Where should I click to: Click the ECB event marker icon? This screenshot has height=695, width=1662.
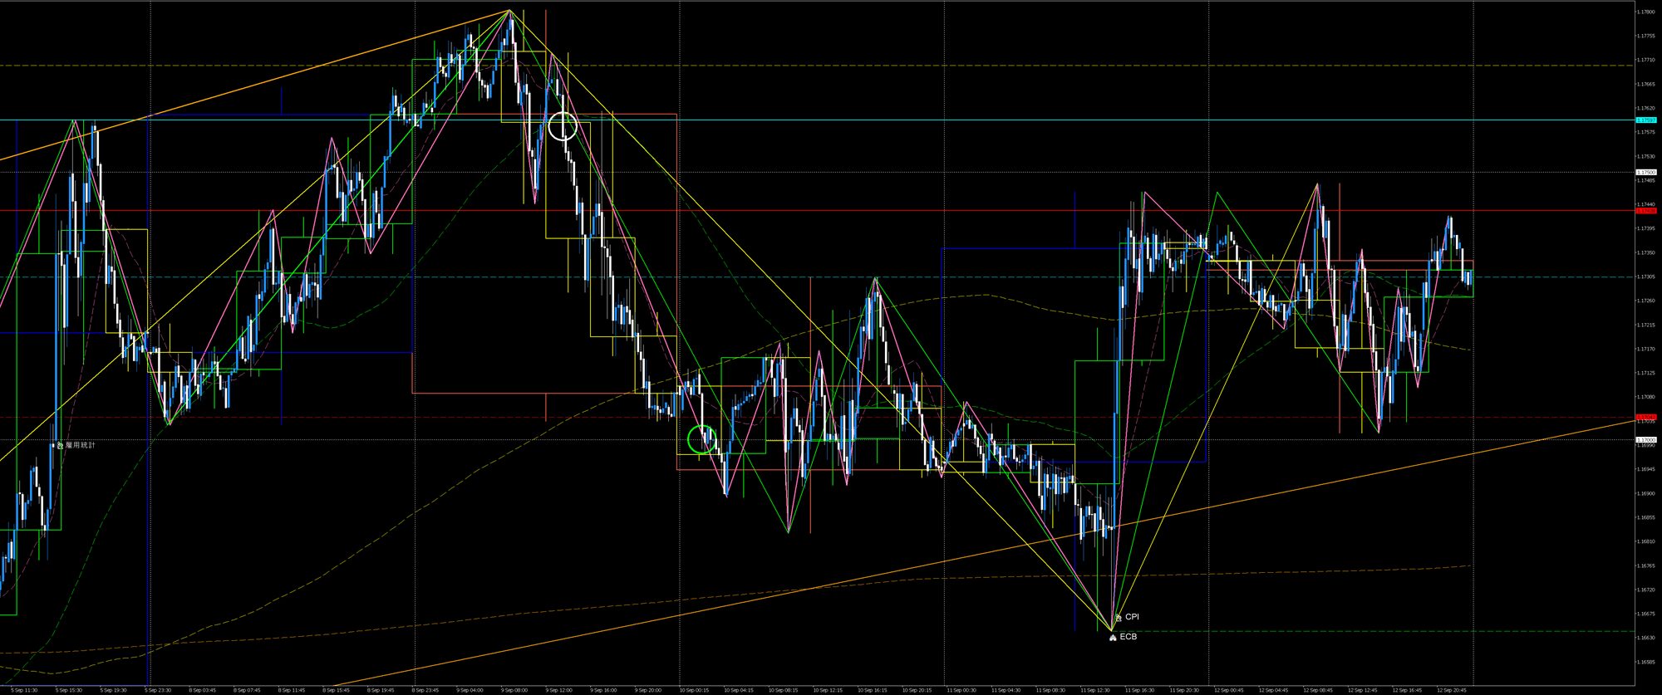1113,638
